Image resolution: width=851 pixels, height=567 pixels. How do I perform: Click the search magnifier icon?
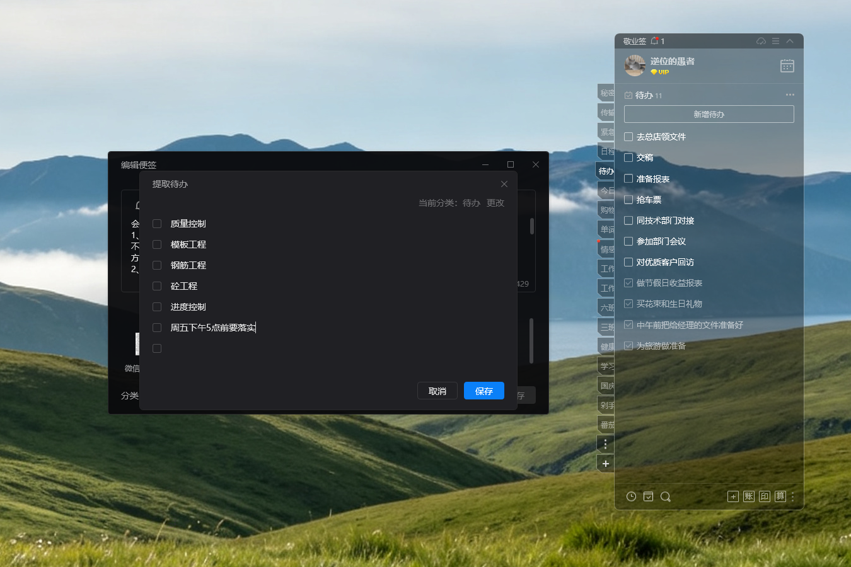665,496
